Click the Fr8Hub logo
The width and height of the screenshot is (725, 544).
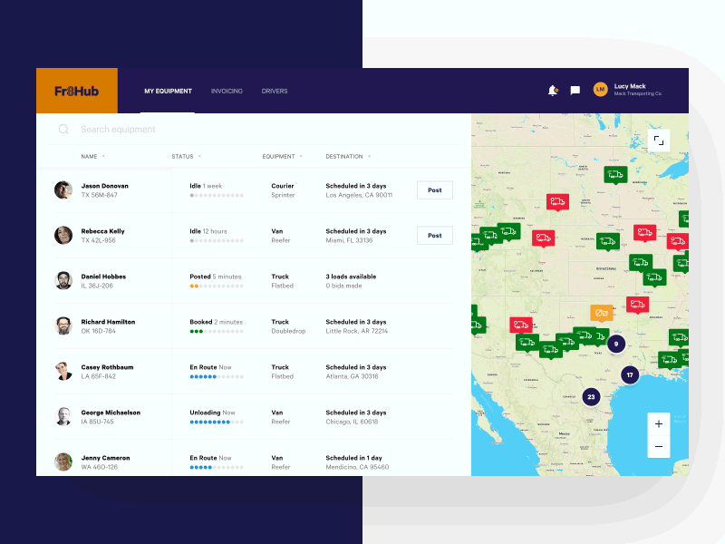(77, 92)
